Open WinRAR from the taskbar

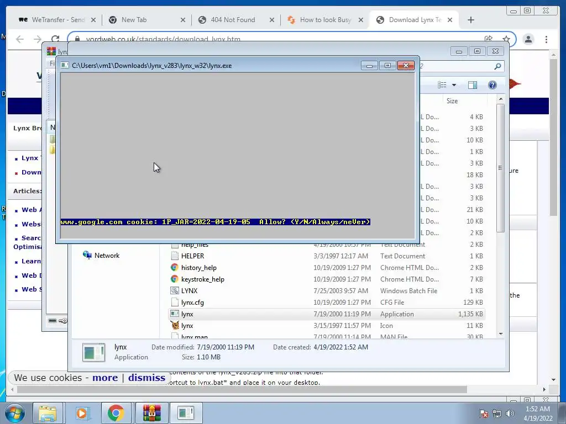[151, 413]
